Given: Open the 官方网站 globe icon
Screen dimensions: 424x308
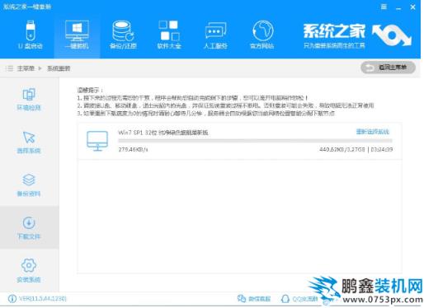Looking at the screenshot, I should (x=261, y=35).
